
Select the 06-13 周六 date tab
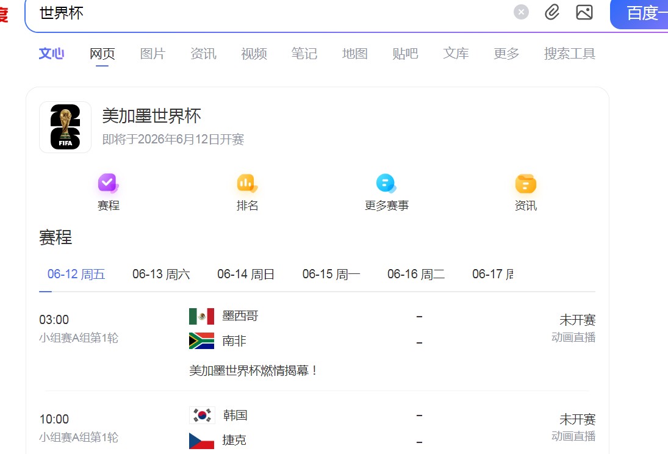coord(161,274)
